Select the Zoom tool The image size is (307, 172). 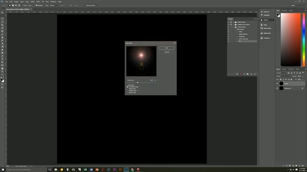coord(2,72)
